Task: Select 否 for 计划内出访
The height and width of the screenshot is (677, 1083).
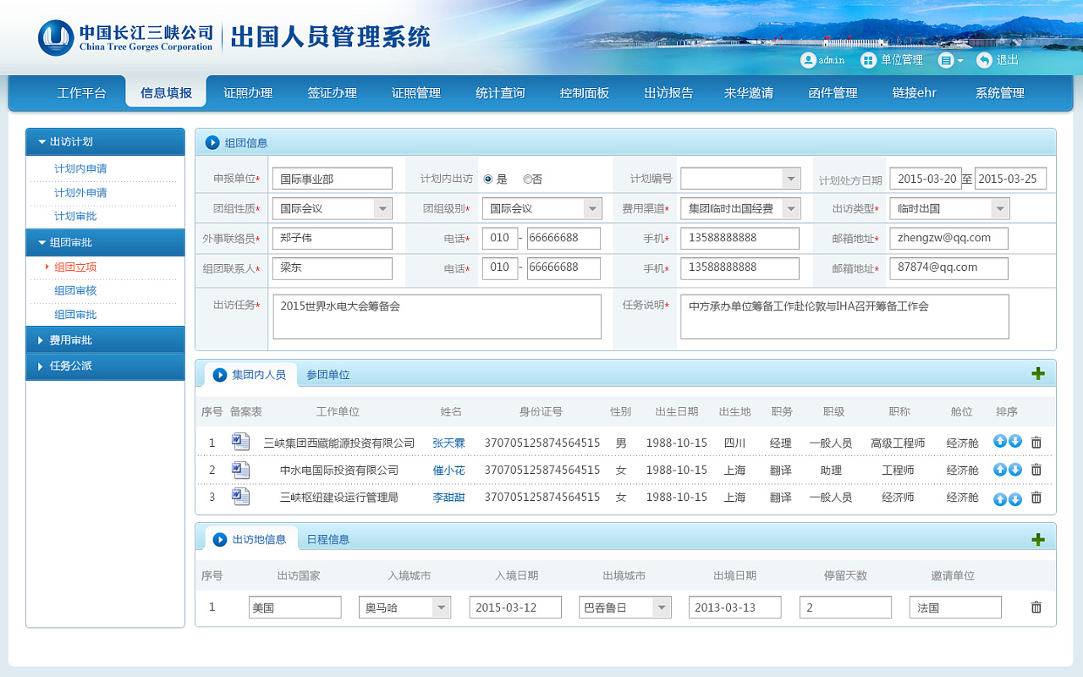Action: click(x=526, y=178)
